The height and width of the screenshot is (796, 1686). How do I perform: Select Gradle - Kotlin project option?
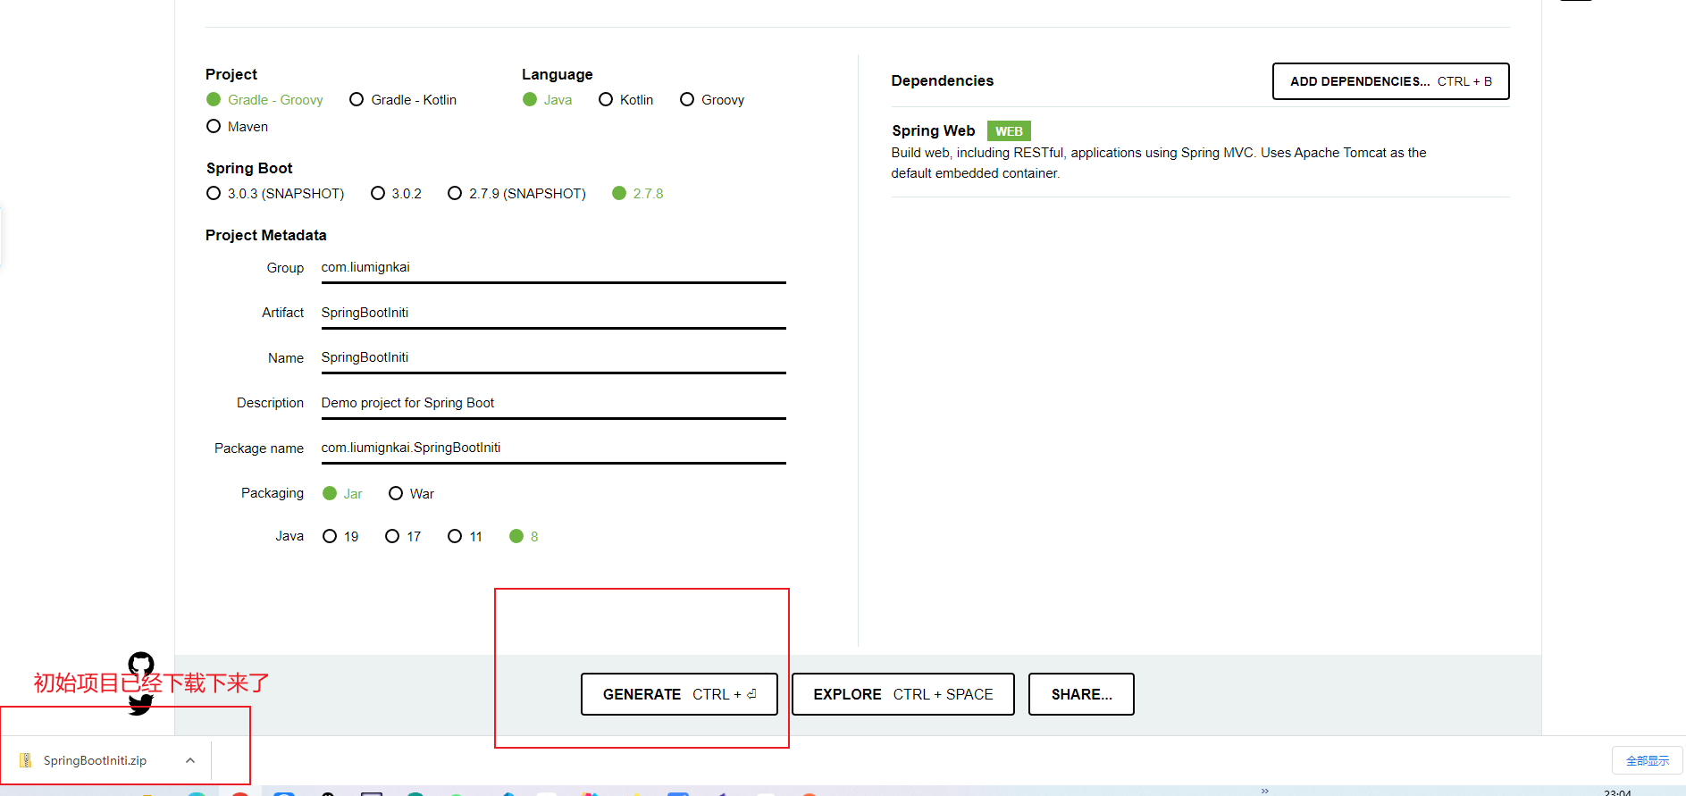click(356, 100)
